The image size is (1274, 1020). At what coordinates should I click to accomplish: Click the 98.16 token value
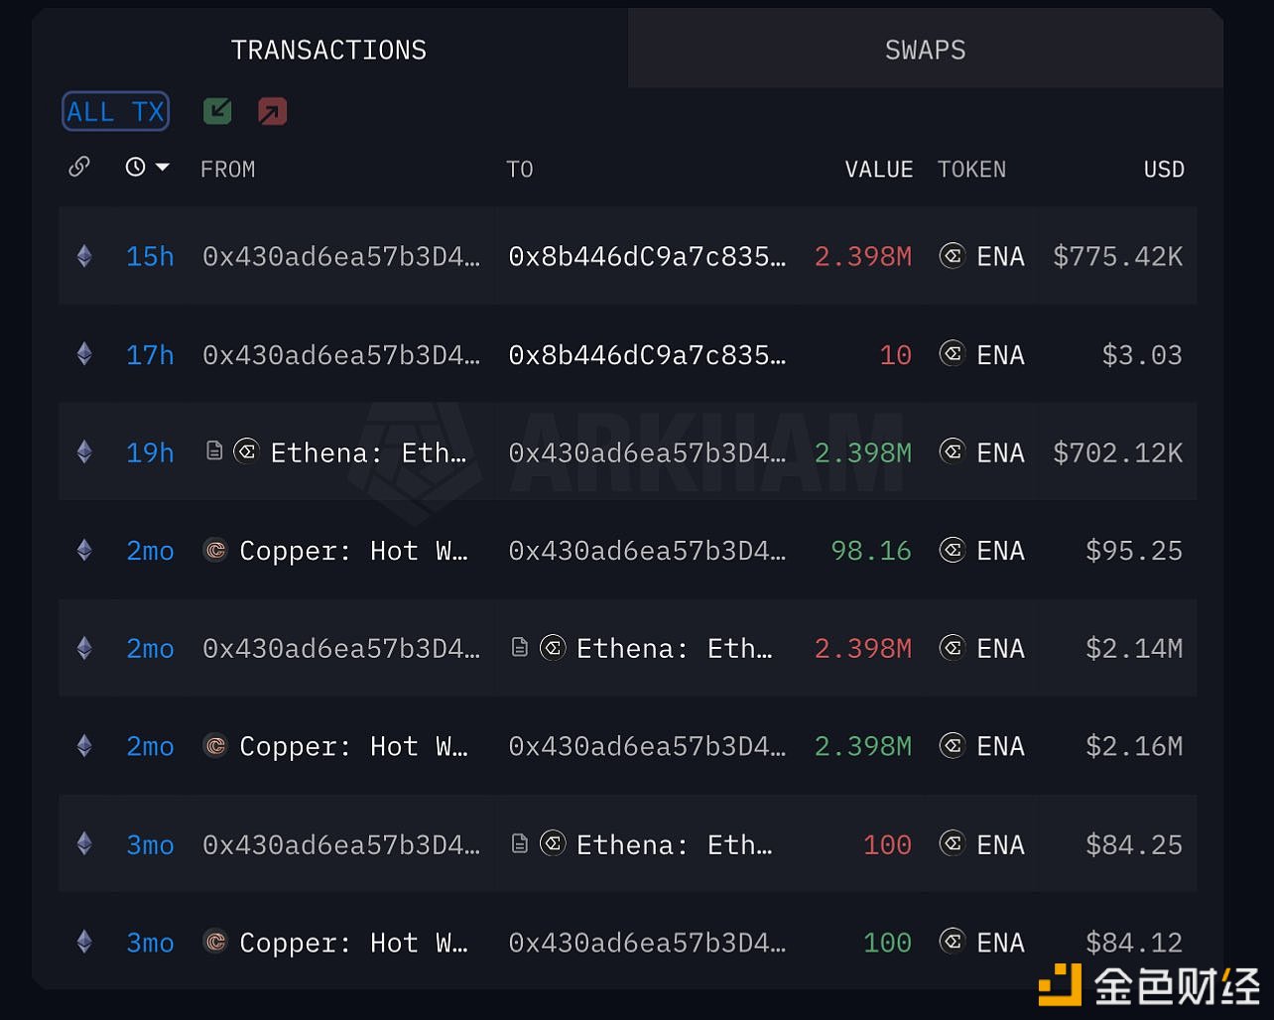click(871, 551)
